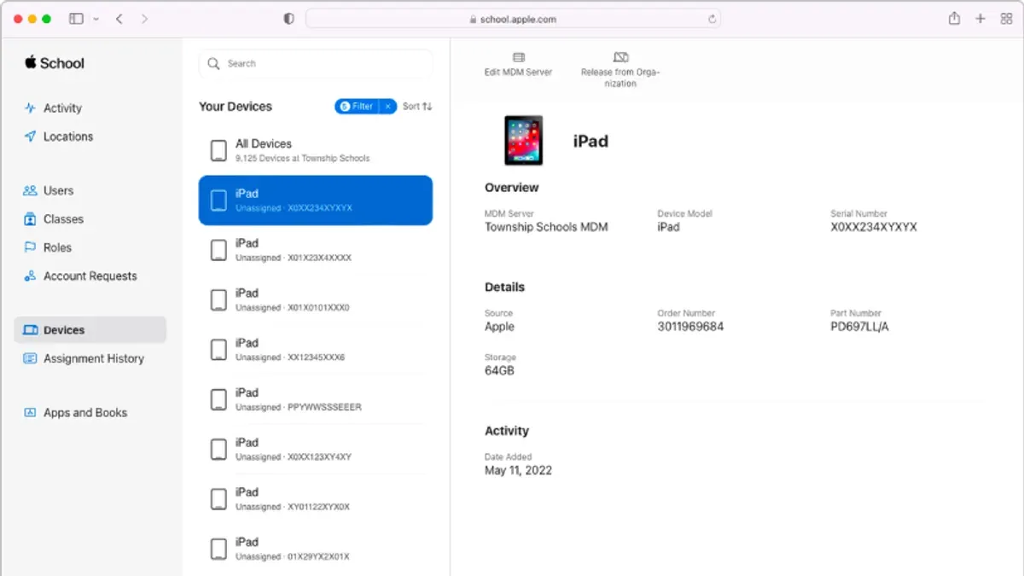Click the date added May 11, 2022

(x=518, y=470)
